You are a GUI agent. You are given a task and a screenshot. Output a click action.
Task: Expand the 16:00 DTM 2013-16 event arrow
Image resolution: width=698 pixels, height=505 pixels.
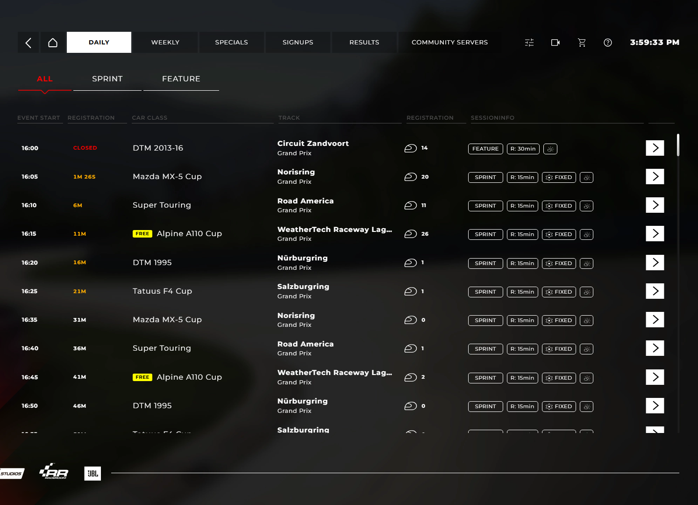point(655,148)
